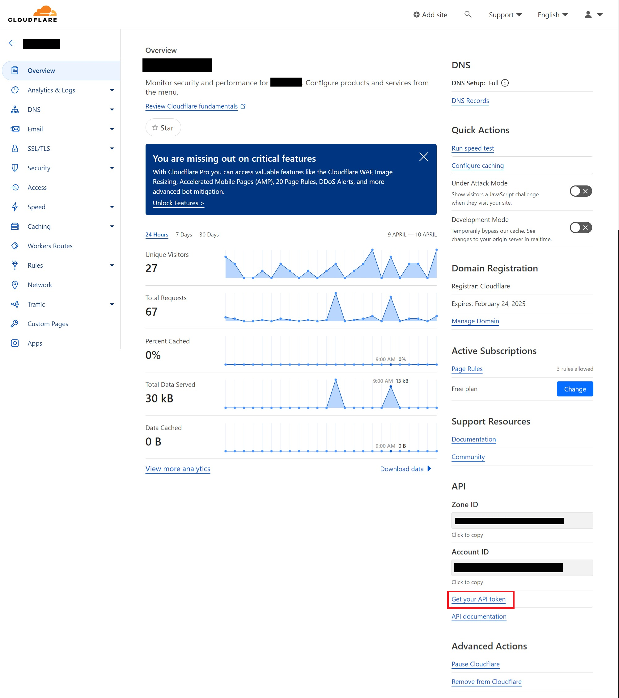Click the Get your API token link
Image resolution: width=619 pixels, height=698 pixels.
[479, 599]
